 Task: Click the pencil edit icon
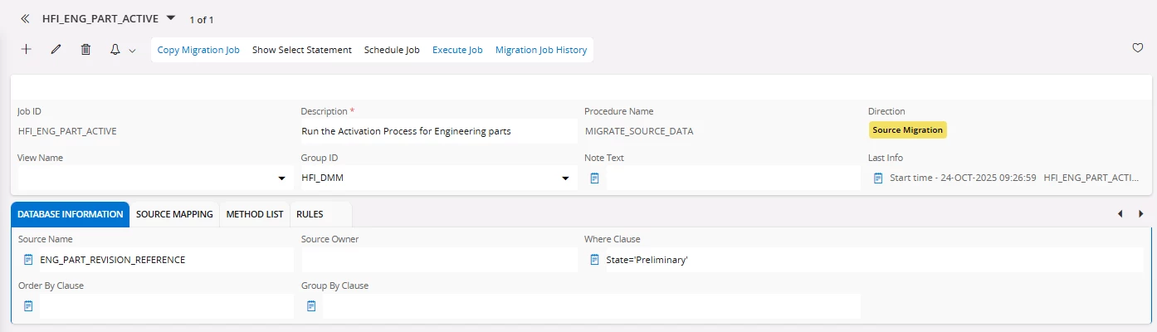click(56, 50)
